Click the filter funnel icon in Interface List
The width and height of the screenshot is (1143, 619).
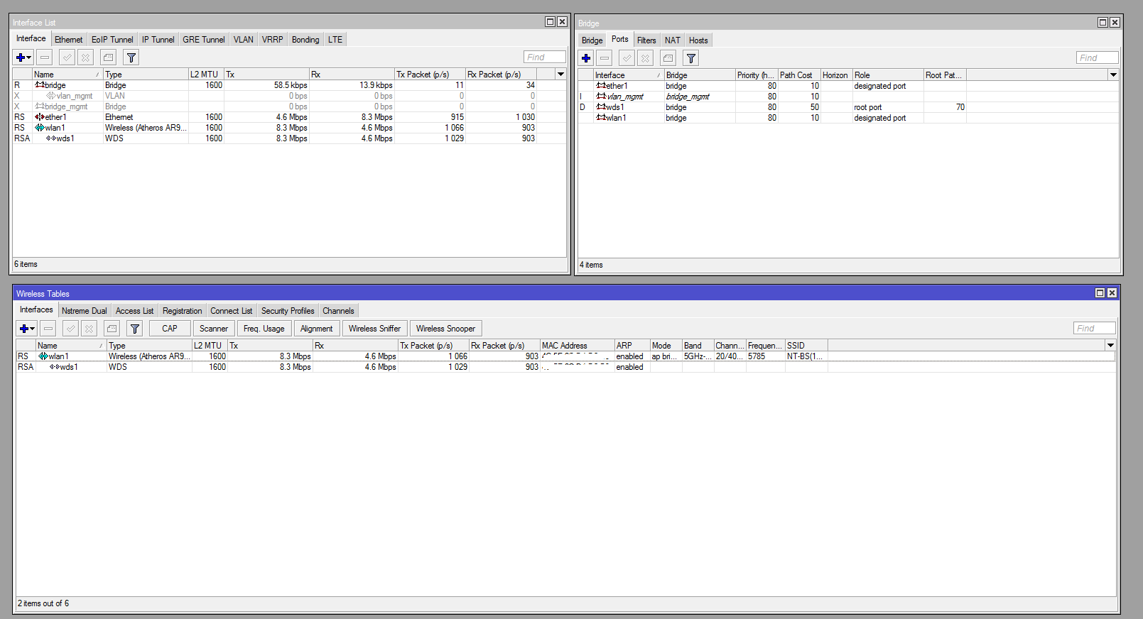click(131, 57)
